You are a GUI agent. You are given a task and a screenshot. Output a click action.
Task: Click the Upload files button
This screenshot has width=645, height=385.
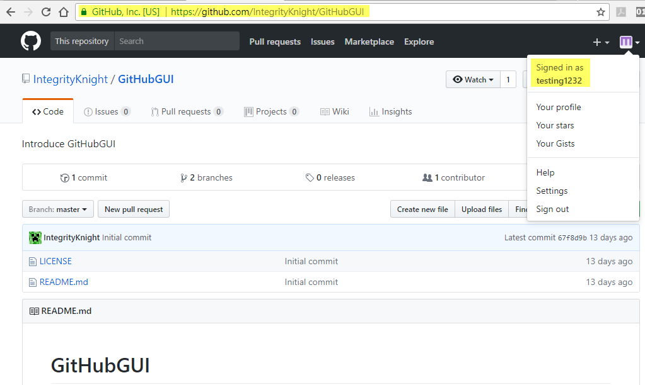tap(482, 209)
